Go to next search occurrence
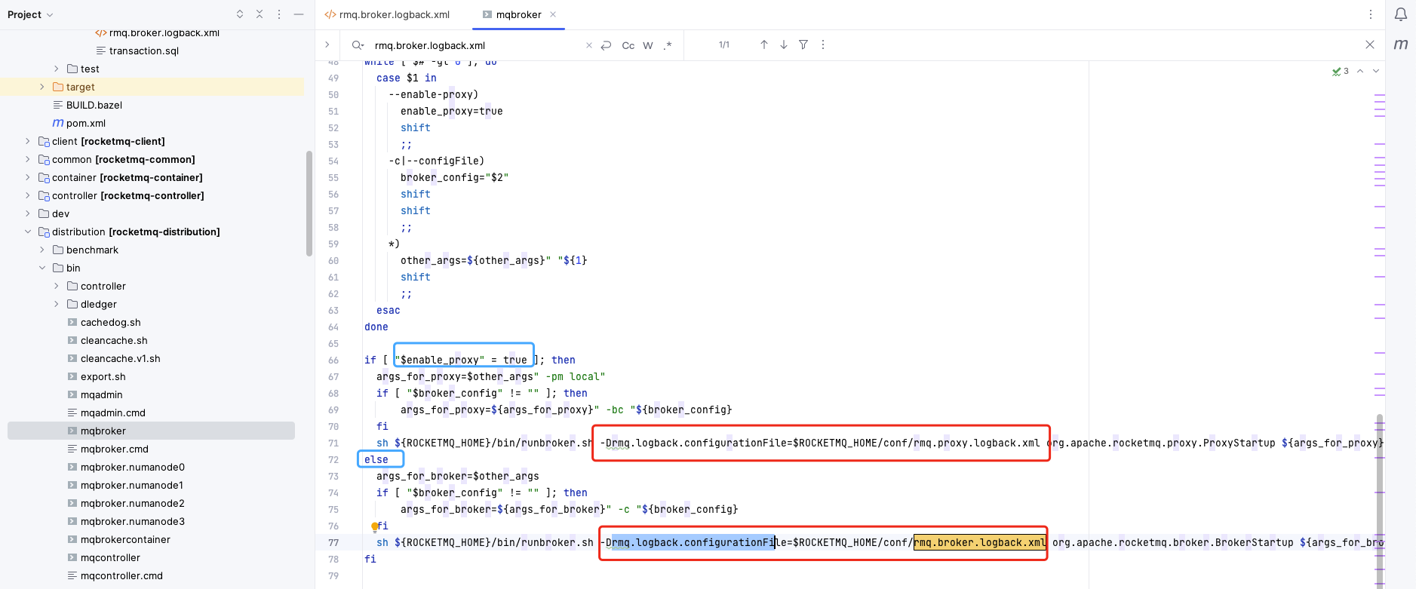 (x=784, y=44)
